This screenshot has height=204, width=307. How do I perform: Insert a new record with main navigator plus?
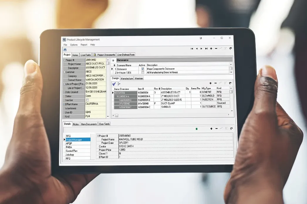(211, 48)
